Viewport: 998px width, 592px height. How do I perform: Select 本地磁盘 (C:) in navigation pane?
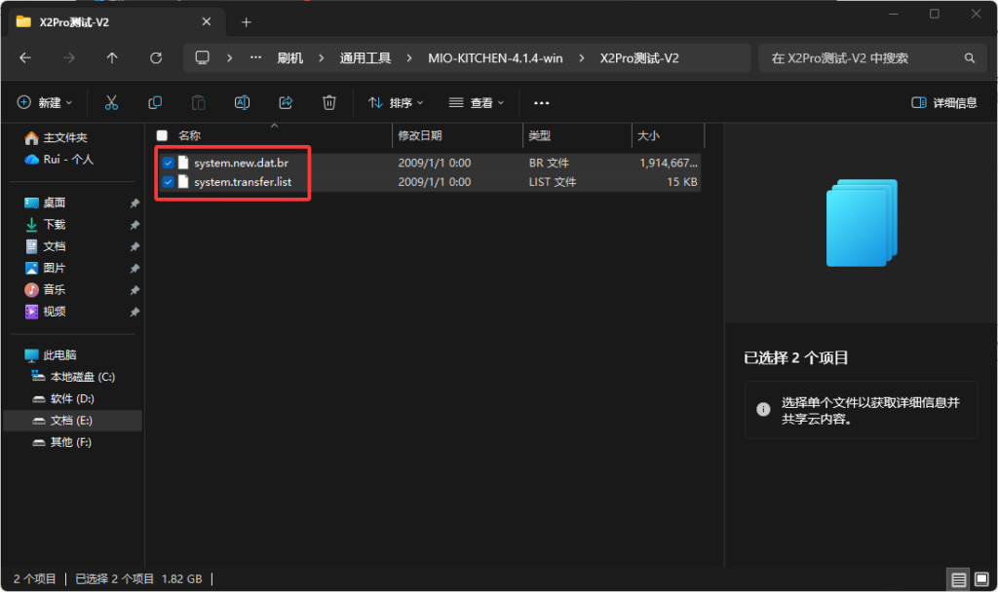(82, 377)
